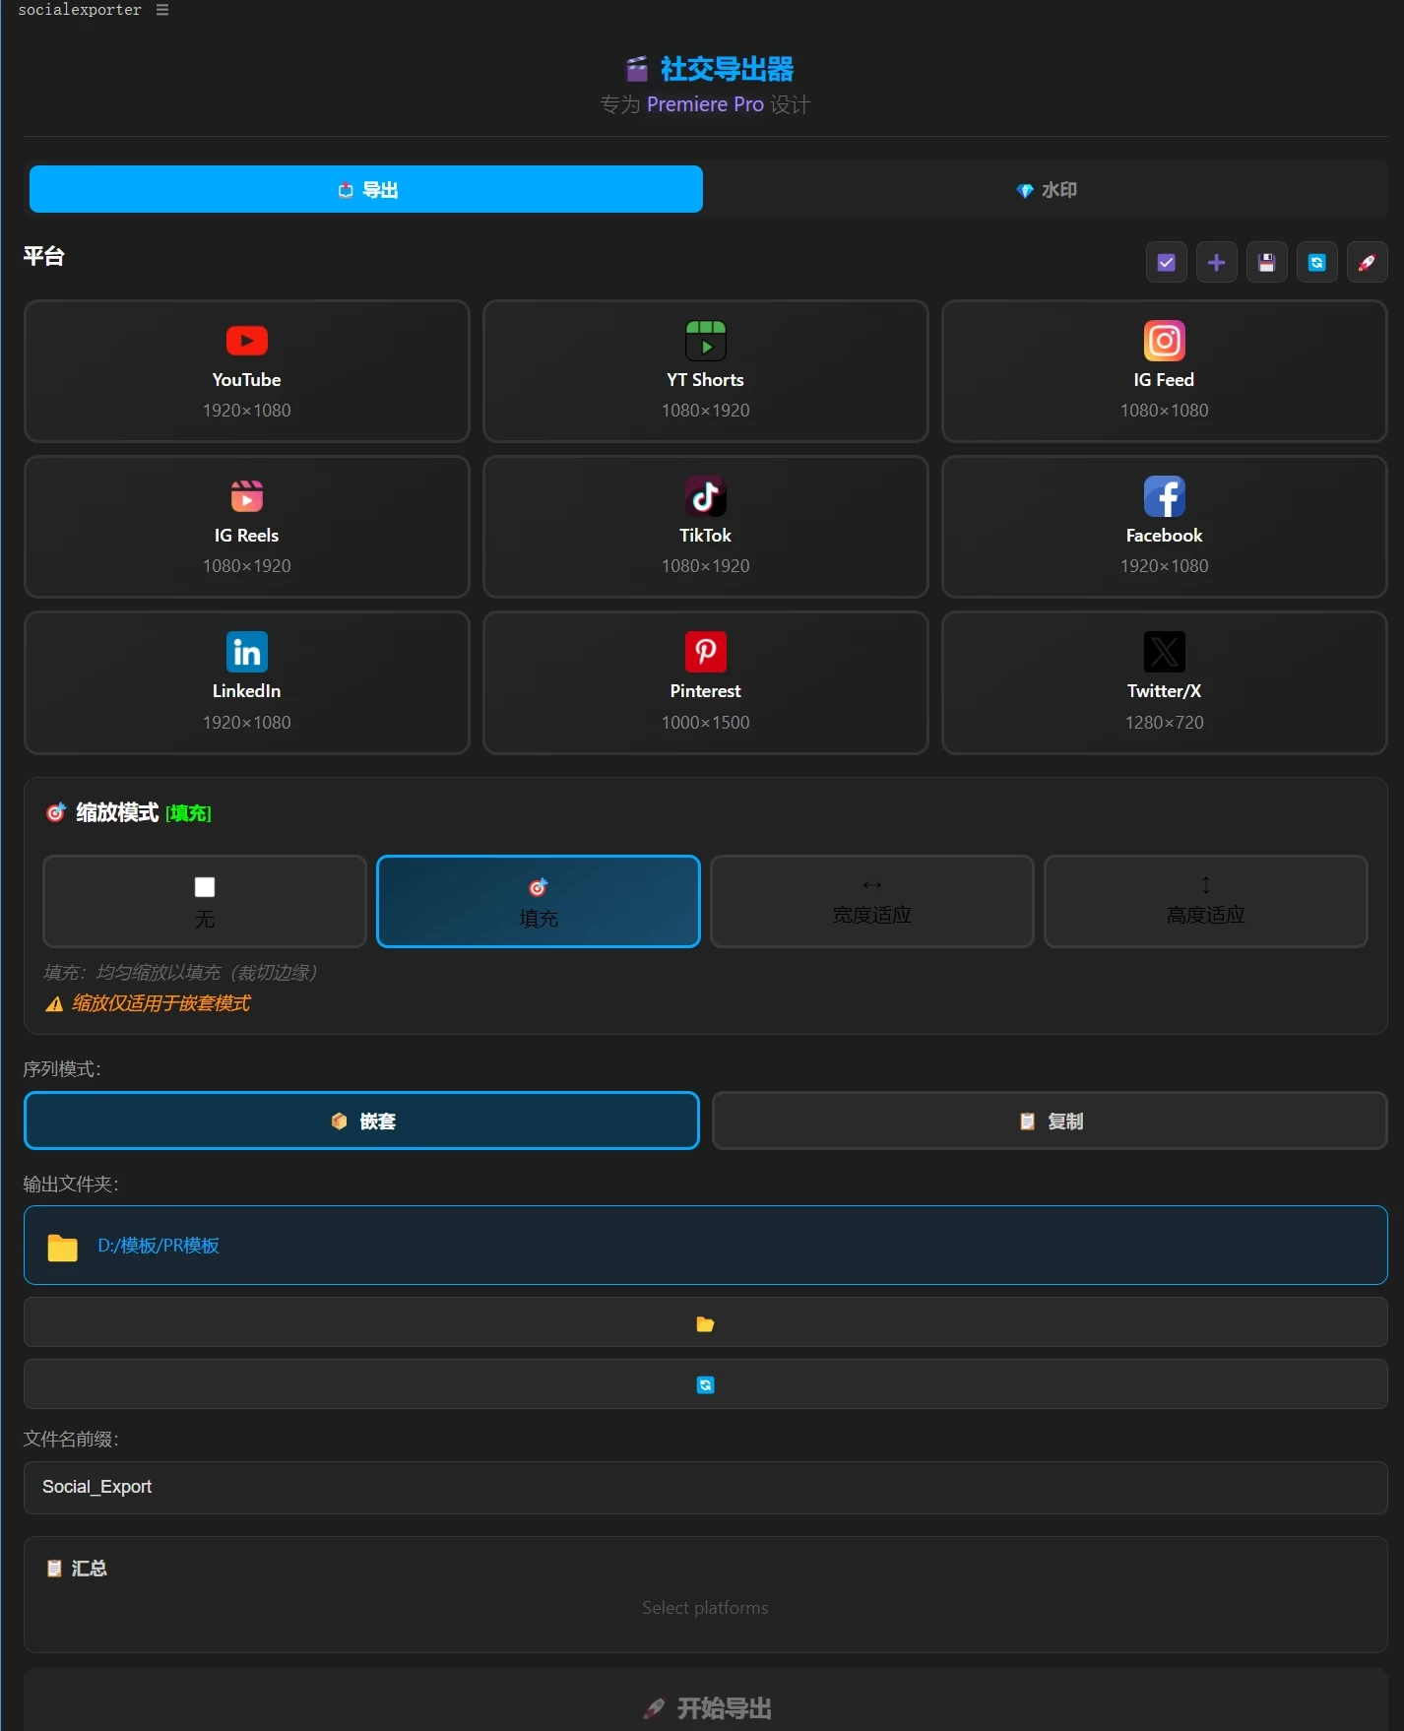Click the Select platforms placeholder text
The image size is (1404, 1731).
click(x=705, y=1607)
